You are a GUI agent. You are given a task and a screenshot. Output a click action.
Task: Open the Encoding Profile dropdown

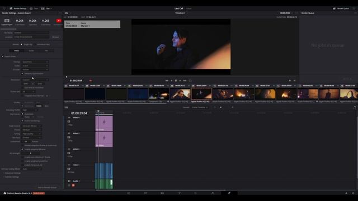[x=29, y=110]
